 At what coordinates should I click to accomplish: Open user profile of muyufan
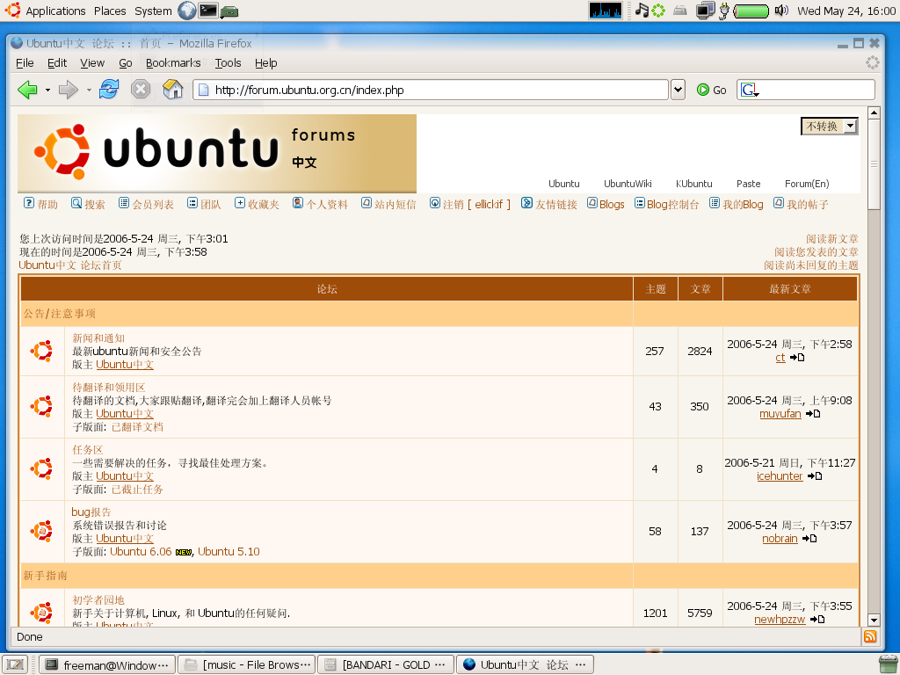click(x=780, y=414)
